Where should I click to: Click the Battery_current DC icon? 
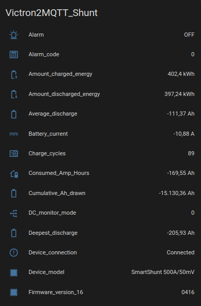(13, 134)
